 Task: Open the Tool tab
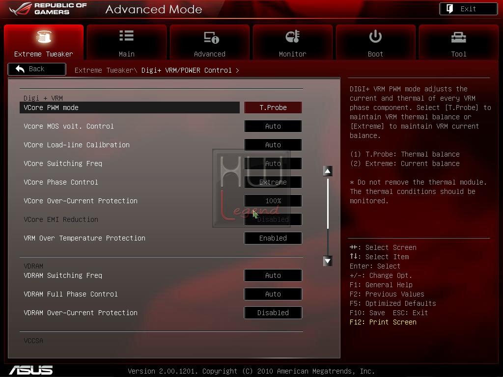tap(458, 42)
